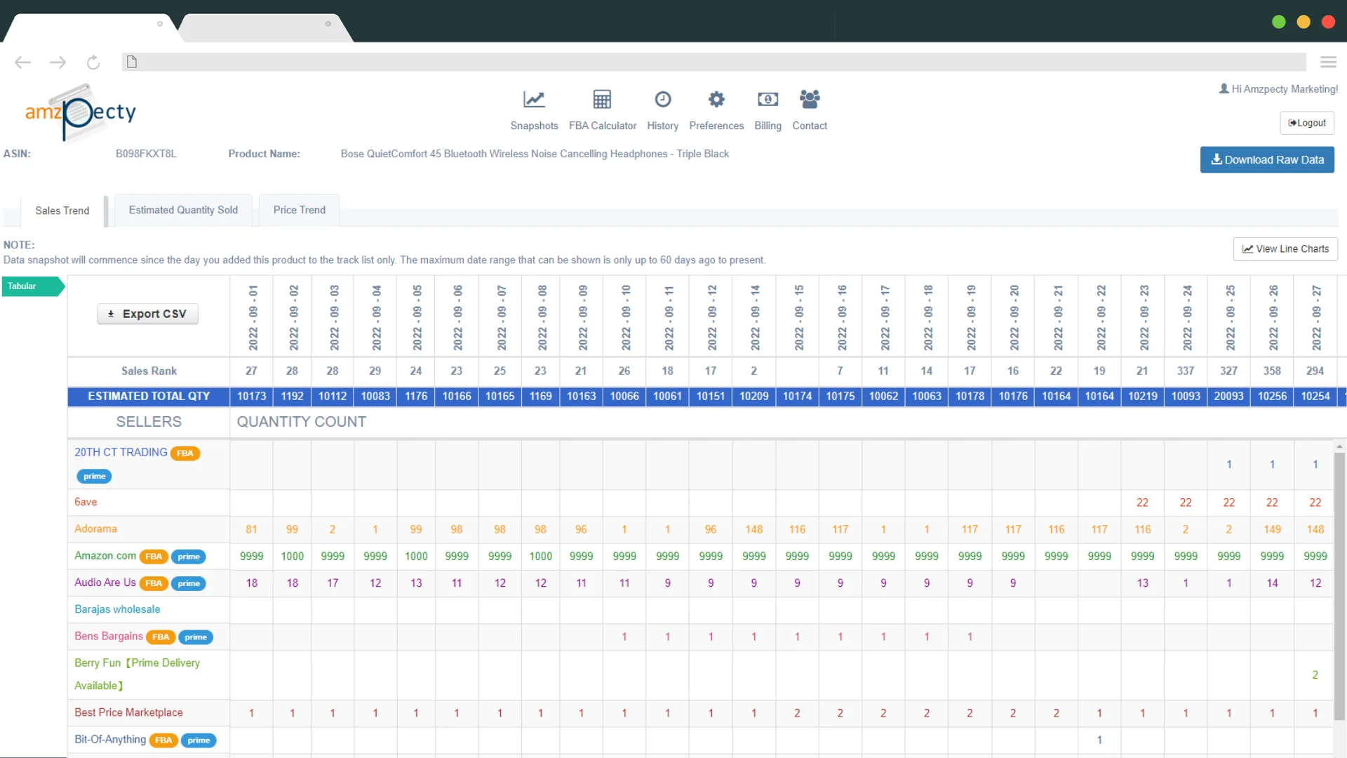
Task: Expand Amazon.com seller details
Action: pyautogui.click(x=104, y=554)
